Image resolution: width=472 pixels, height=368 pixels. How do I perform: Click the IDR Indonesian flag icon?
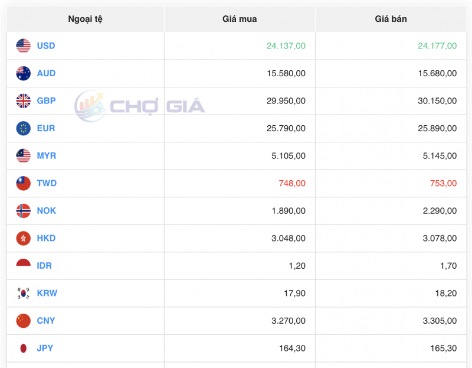pos(22,265)
